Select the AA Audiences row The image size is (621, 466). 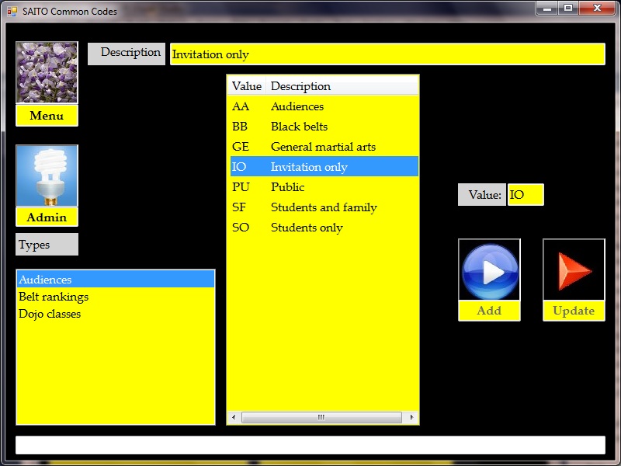tap(297, 106)
